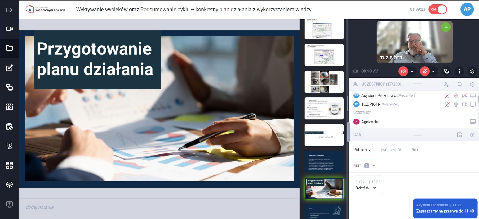Switch to the Twój zespół tab
This screenshot has width=479, height=219.
pyautogui.click(x=390, y=150)
